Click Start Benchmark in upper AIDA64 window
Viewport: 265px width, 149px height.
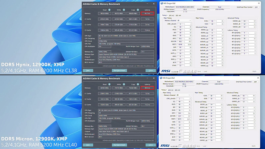[119, 70]
